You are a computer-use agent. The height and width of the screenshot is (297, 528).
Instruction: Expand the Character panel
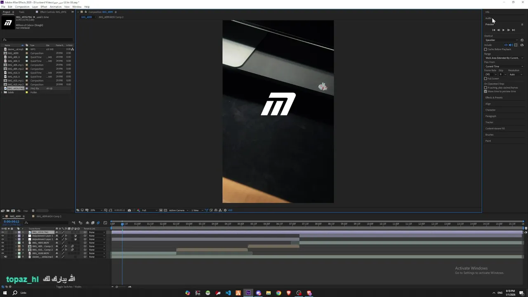click(490, 110)
